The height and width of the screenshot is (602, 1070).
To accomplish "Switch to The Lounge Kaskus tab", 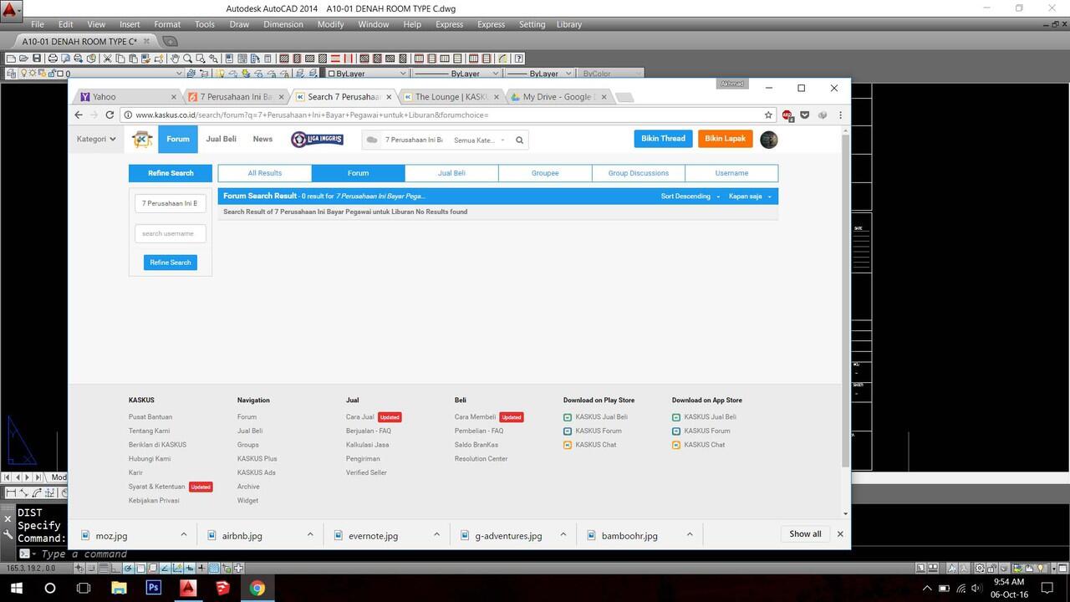I will (451, 97).
